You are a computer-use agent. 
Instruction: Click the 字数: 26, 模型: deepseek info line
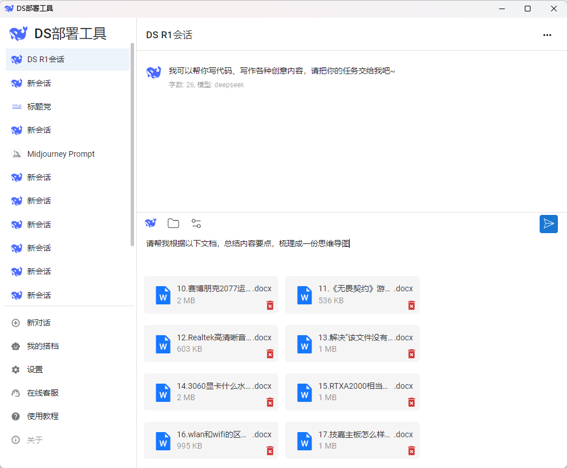(x=206, y=85)
